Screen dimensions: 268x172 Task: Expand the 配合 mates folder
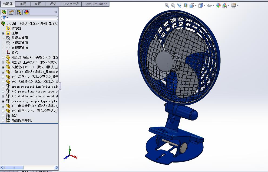3,116
